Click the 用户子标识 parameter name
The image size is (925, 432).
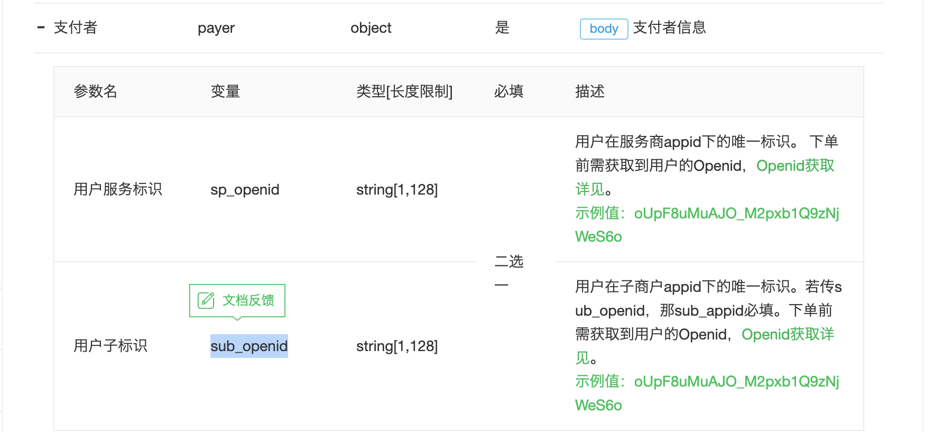(110, 346)
